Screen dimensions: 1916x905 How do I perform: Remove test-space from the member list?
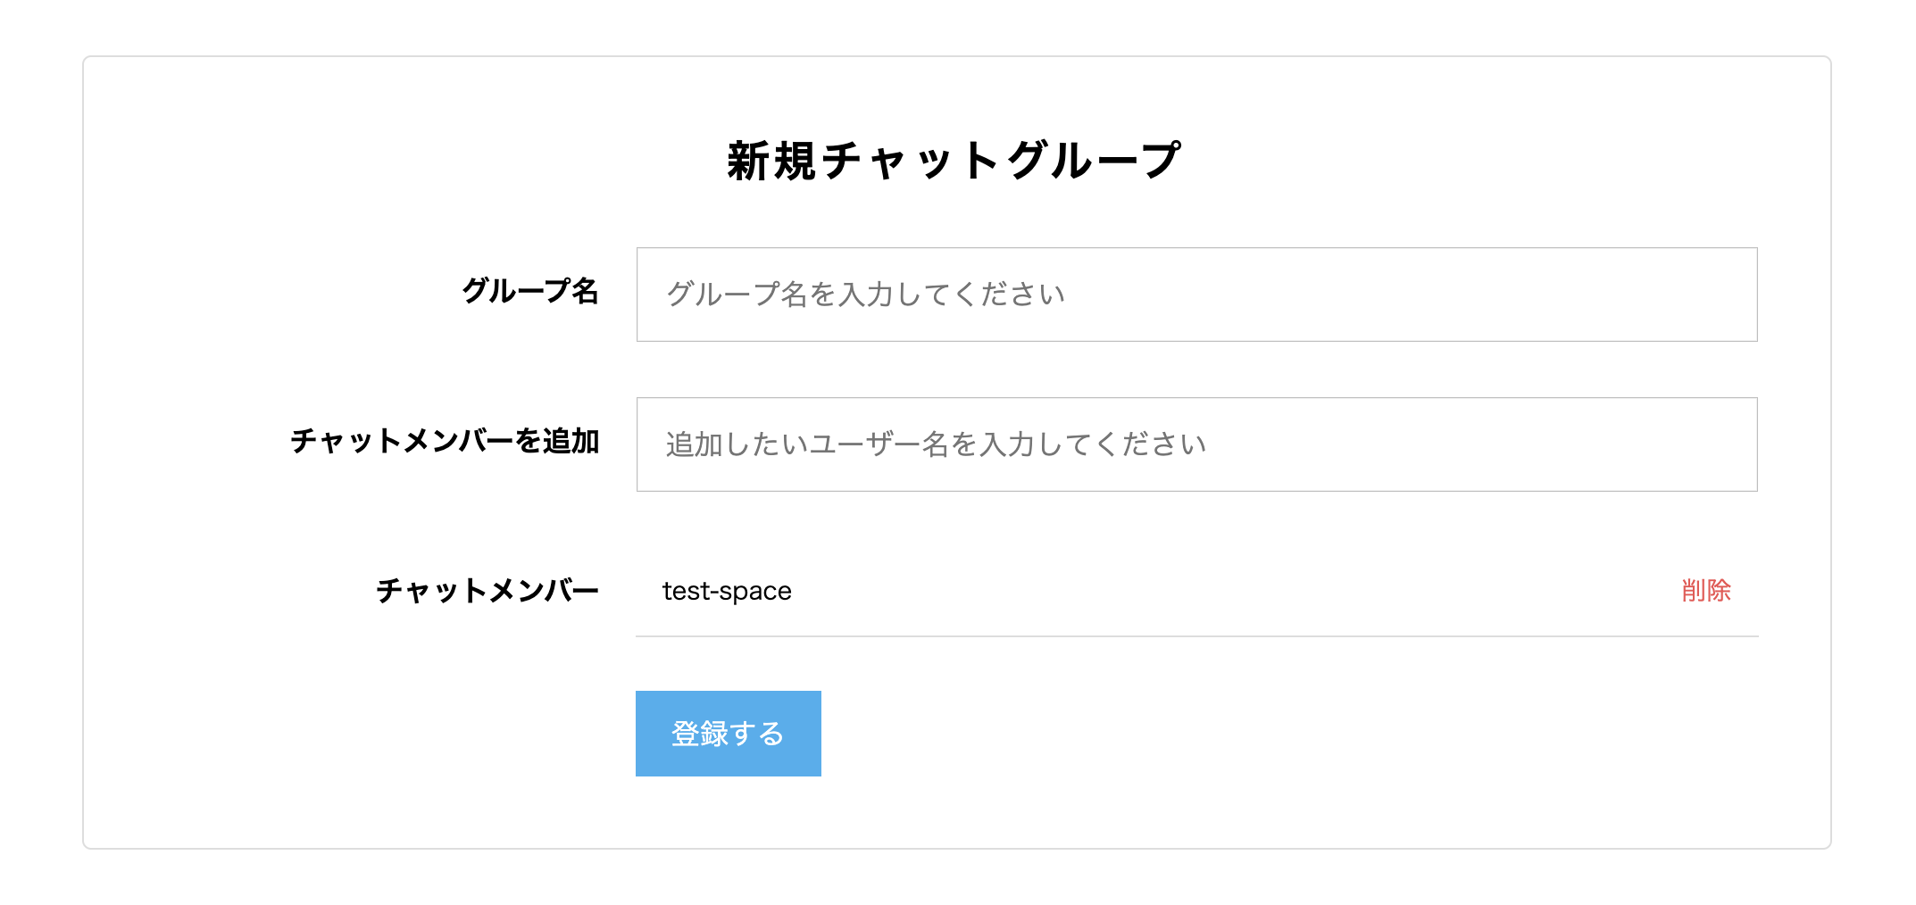coord(1708,590)
